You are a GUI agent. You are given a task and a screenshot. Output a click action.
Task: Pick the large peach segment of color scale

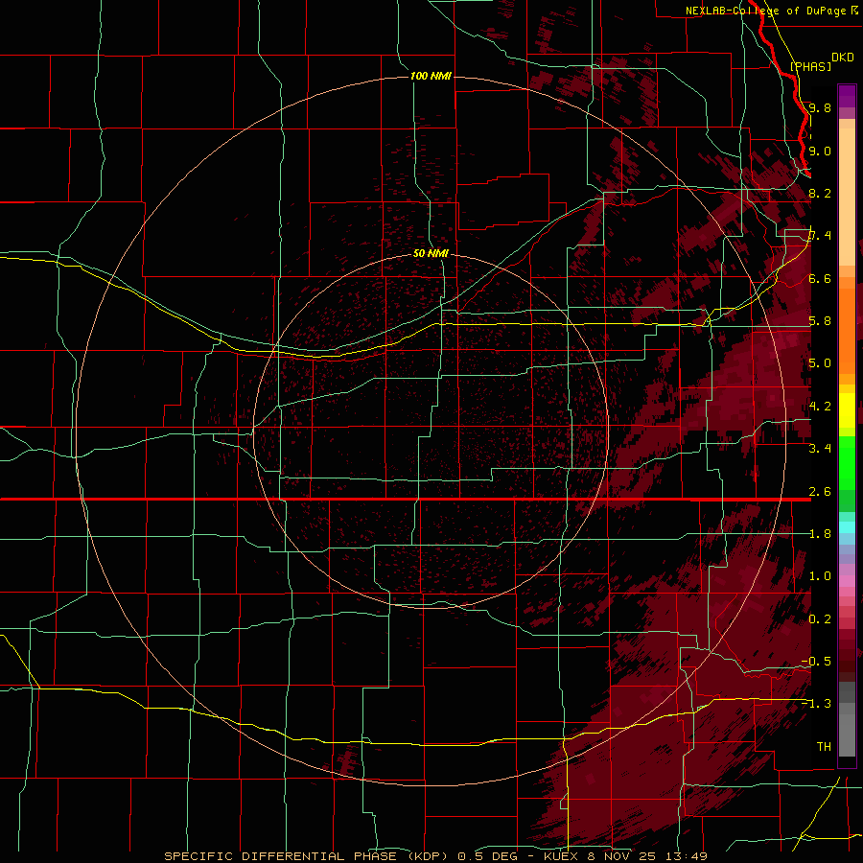click(847, 197)
